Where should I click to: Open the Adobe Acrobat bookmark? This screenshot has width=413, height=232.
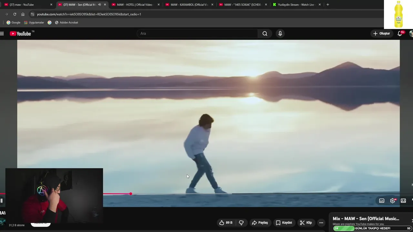(x=66, y=23)
